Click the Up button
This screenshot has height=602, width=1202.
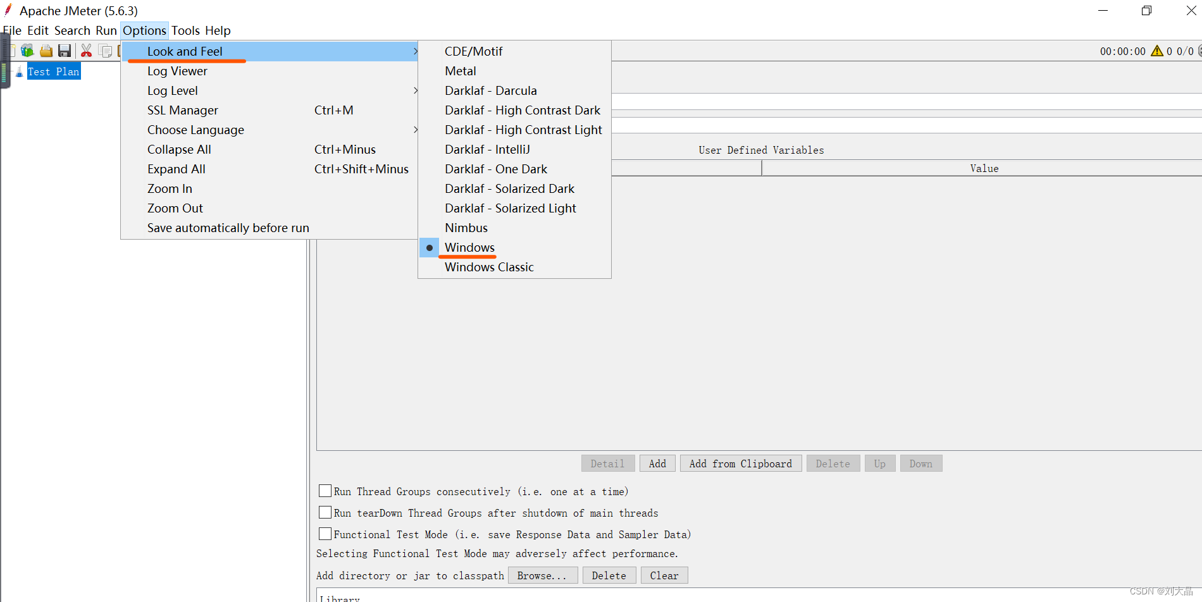[880, 464]
